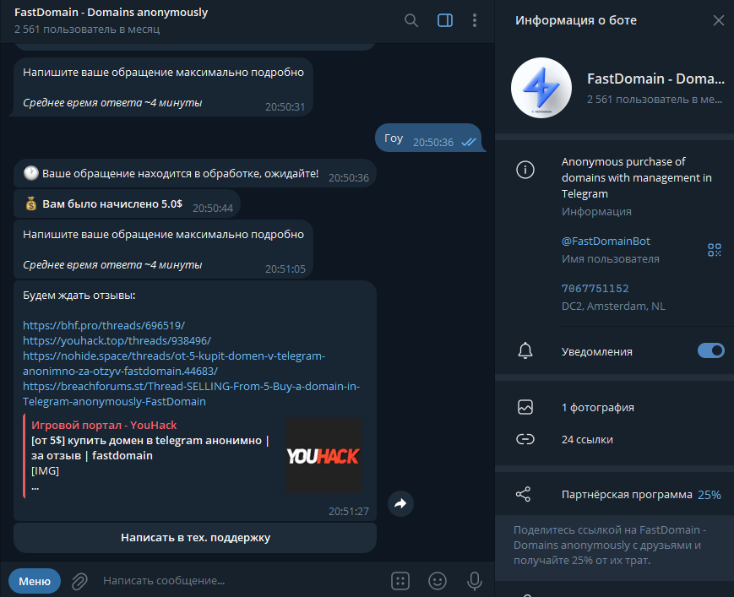Forward the message with share arrow

[x=400, y=503]
